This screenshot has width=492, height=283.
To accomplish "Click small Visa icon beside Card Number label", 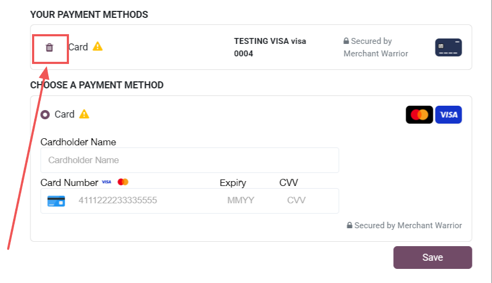I will (x=106, y=182).
